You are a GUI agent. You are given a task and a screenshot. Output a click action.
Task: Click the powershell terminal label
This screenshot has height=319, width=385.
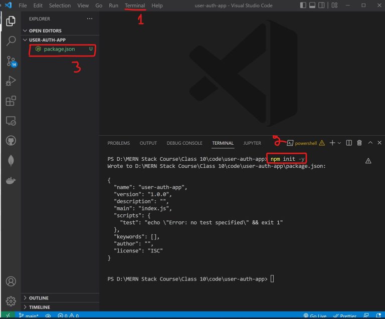[x=306, y=143]
